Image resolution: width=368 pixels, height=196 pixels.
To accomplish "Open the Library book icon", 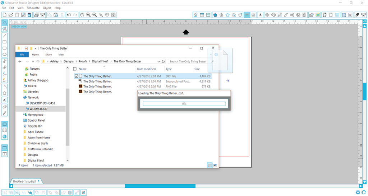I will 4,130.
